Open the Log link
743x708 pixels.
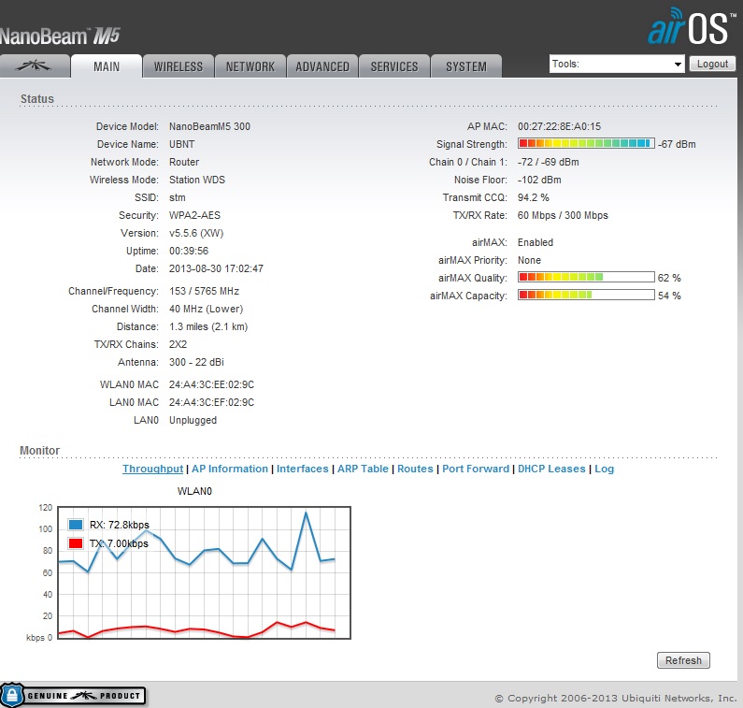604,469
